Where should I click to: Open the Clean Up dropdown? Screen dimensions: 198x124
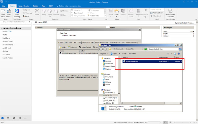[x=28, y=13]
